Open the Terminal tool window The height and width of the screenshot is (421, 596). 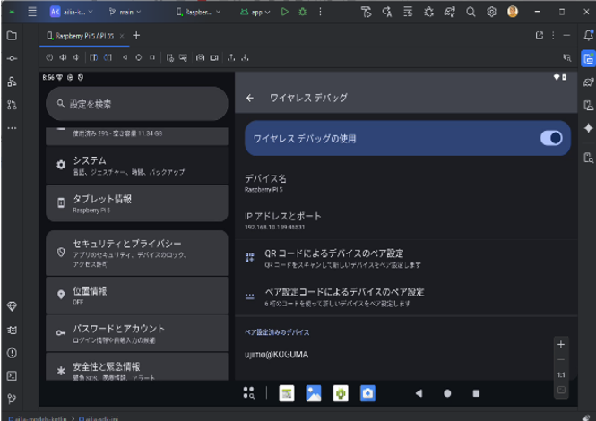pos(12,375)
